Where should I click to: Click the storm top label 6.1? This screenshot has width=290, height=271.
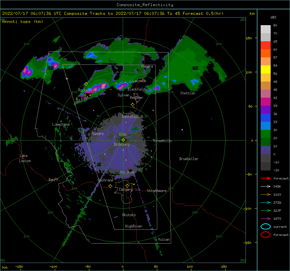pyautogui.click(x=80, y=99)
